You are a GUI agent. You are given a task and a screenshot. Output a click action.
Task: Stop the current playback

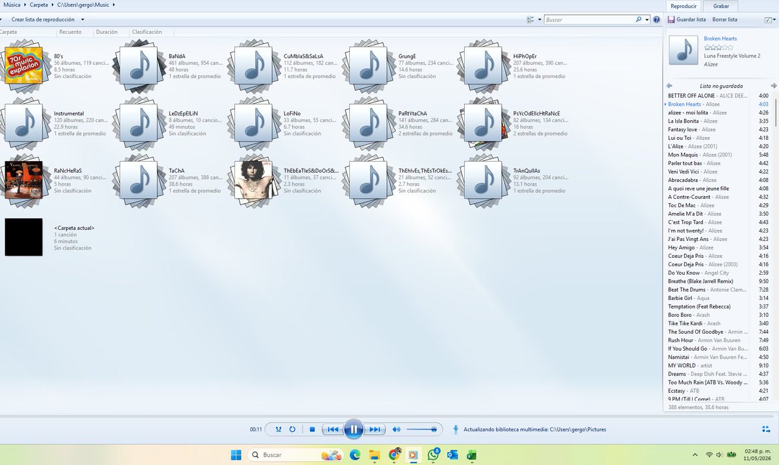pos(312,429)
